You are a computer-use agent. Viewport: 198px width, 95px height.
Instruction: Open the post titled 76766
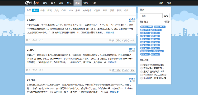31,80
